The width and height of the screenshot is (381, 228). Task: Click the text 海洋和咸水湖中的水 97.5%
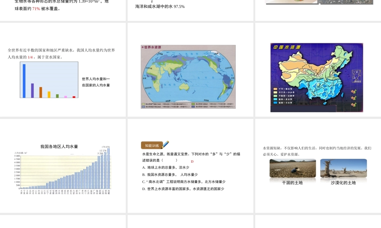point(160,6)
